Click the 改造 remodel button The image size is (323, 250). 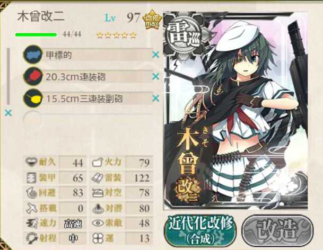coord(277,230)
